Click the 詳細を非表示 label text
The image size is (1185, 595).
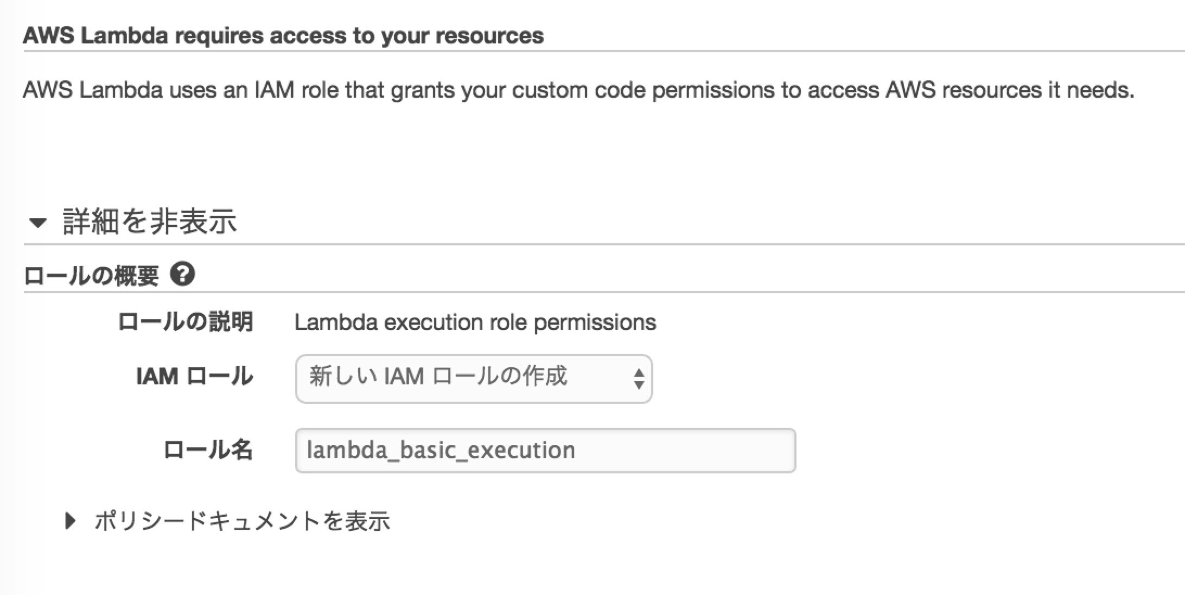click(x=150, y=221)
